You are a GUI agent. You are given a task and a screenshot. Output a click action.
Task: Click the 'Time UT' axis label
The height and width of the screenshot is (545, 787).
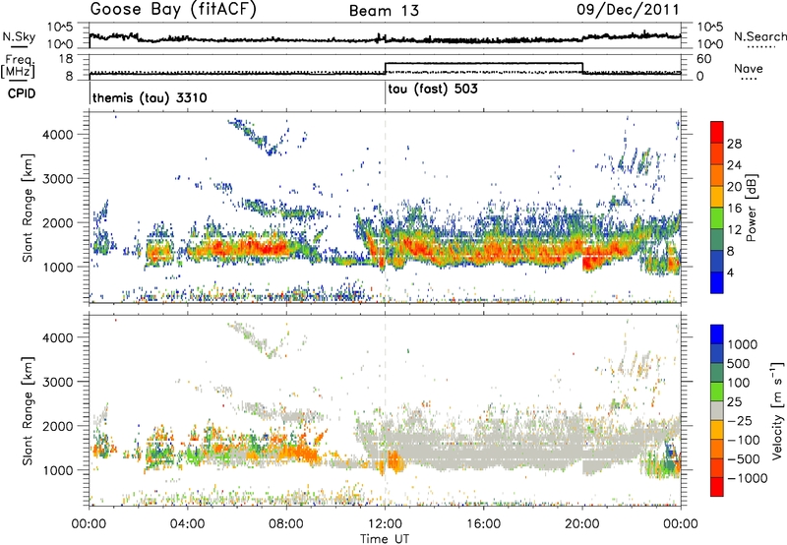pos(385,538)
